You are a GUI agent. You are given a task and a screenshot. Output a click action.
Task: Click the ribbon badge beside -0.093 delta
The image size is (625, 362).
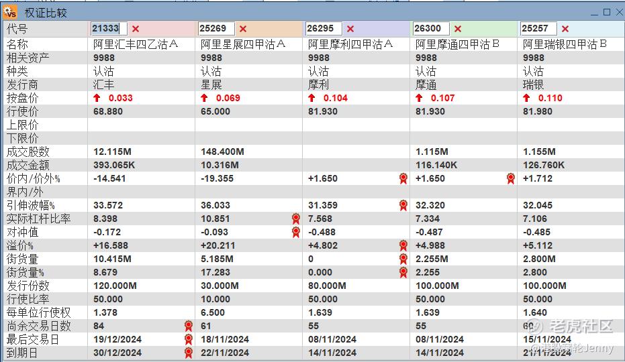tap(296, 232)
